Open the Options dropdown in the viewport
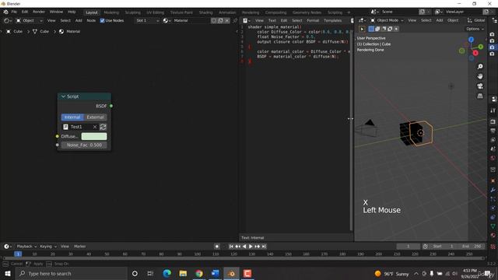 (475, 29)
